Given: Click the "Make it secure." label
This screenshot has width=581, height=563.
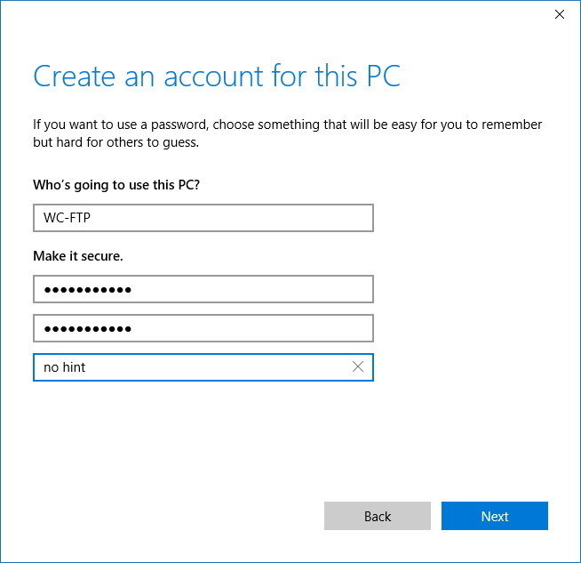Looking at the screenshot, I should point(78,256).
